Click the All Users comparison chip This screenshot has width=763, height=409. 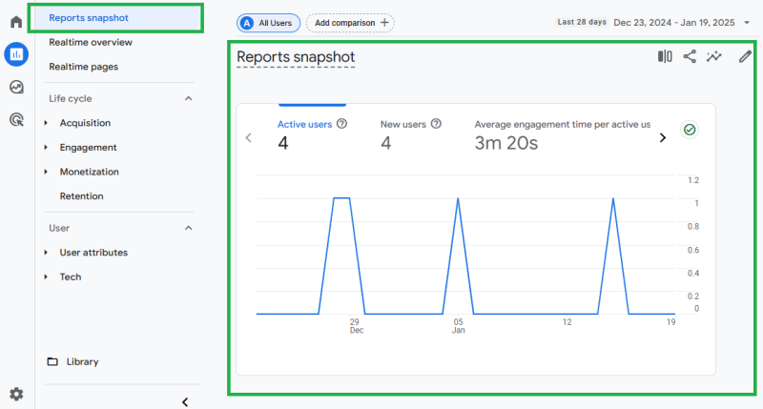point(269,23)
